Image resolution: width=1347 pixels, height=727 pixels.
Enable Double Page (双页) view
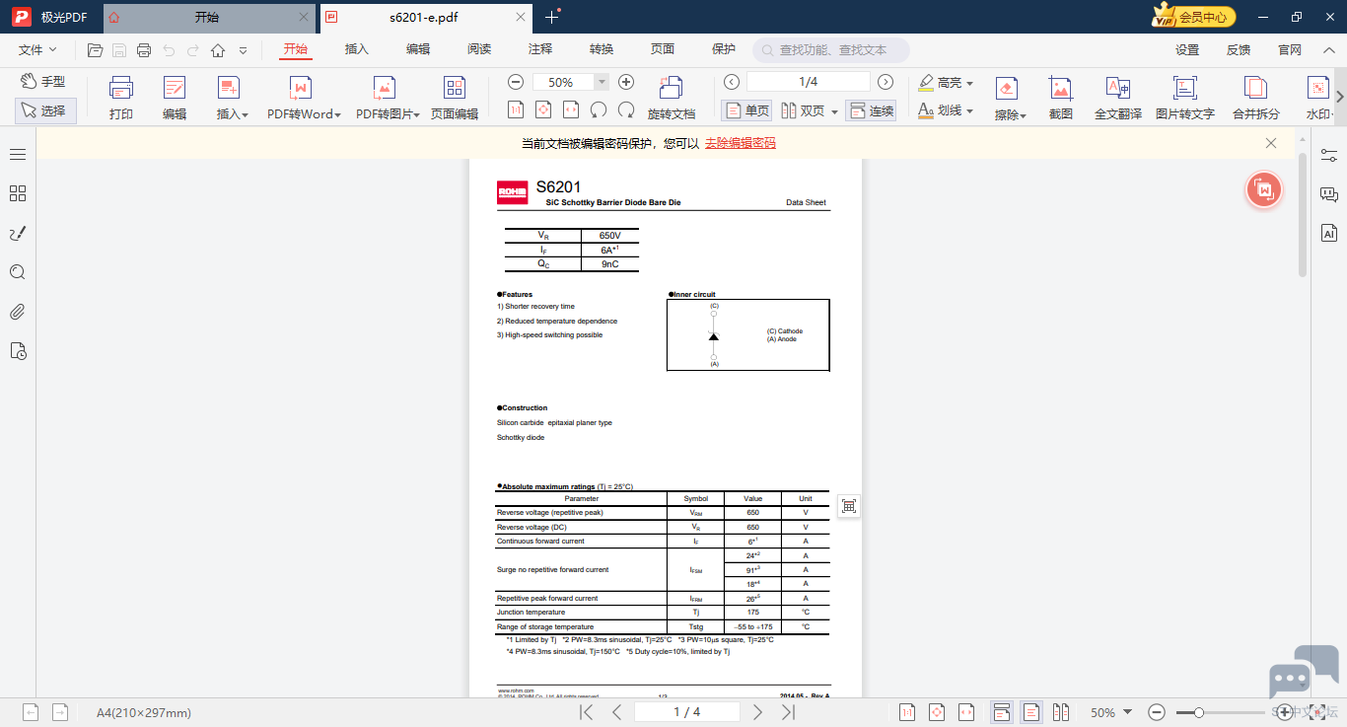[x=803, y=110]
